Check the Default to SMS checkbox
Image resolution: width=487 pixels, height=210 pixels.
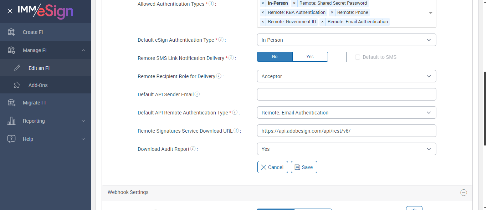[x=358, y=57]
